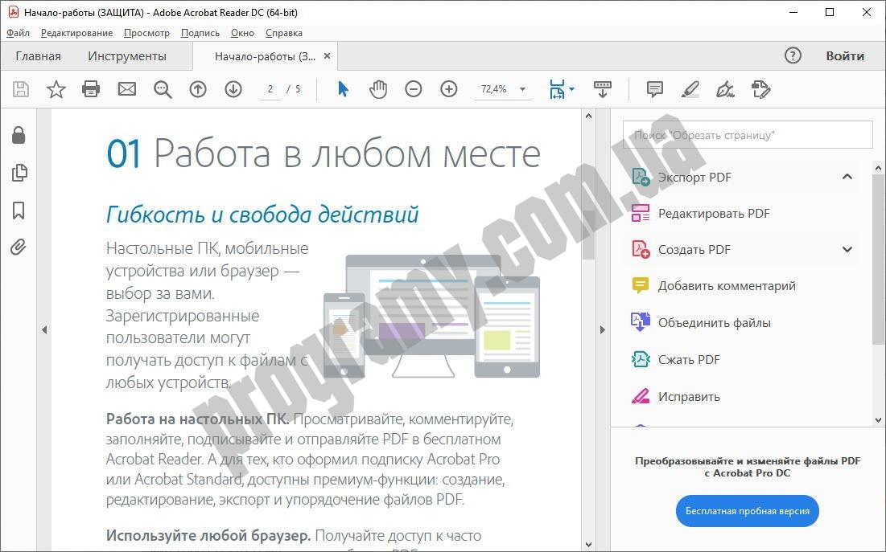Image resolution: width=886 pixels, height=552 pixels.
Task: Open the Просмотр menu
Action: 146,33
